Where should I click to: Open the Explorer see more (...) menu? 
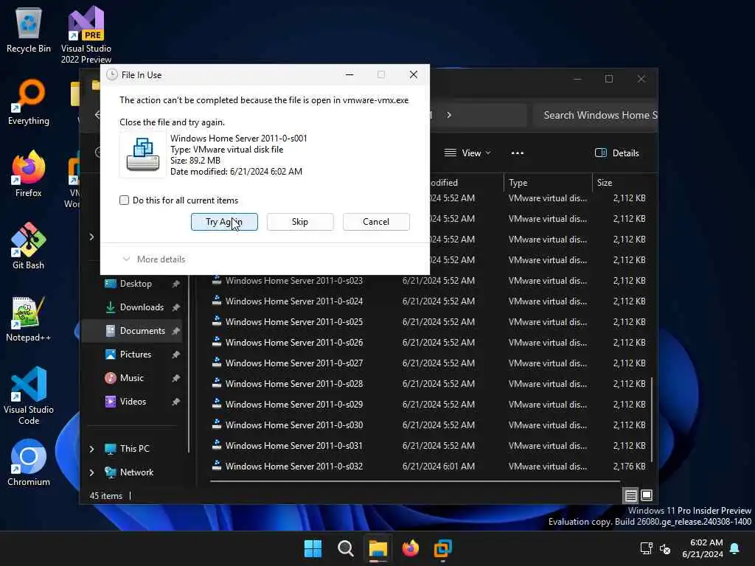pyautogui.click(x=518, y=153)
